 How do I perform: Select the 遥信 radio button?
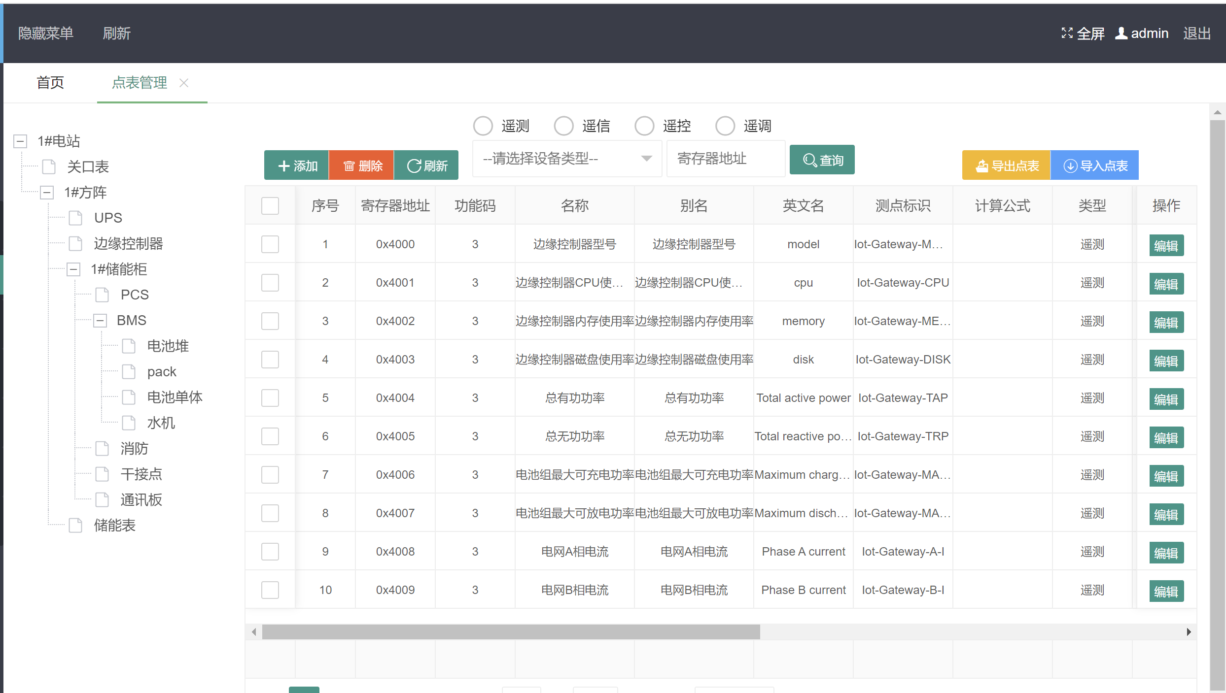point(563,126)
